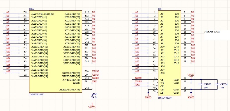Click the XWE0/GPIO[38] pin name
This screenshot has height=111, width=230.
click(71, 80)
